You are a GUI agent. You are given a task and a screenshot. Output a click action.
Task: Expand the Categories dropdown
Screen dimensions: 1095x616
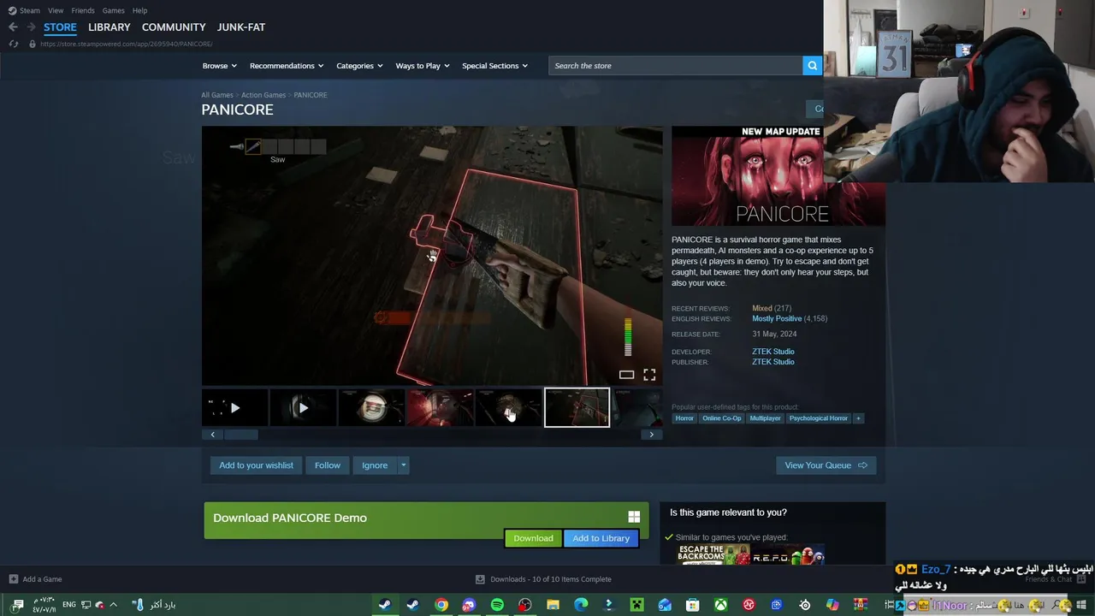(359, 66)
